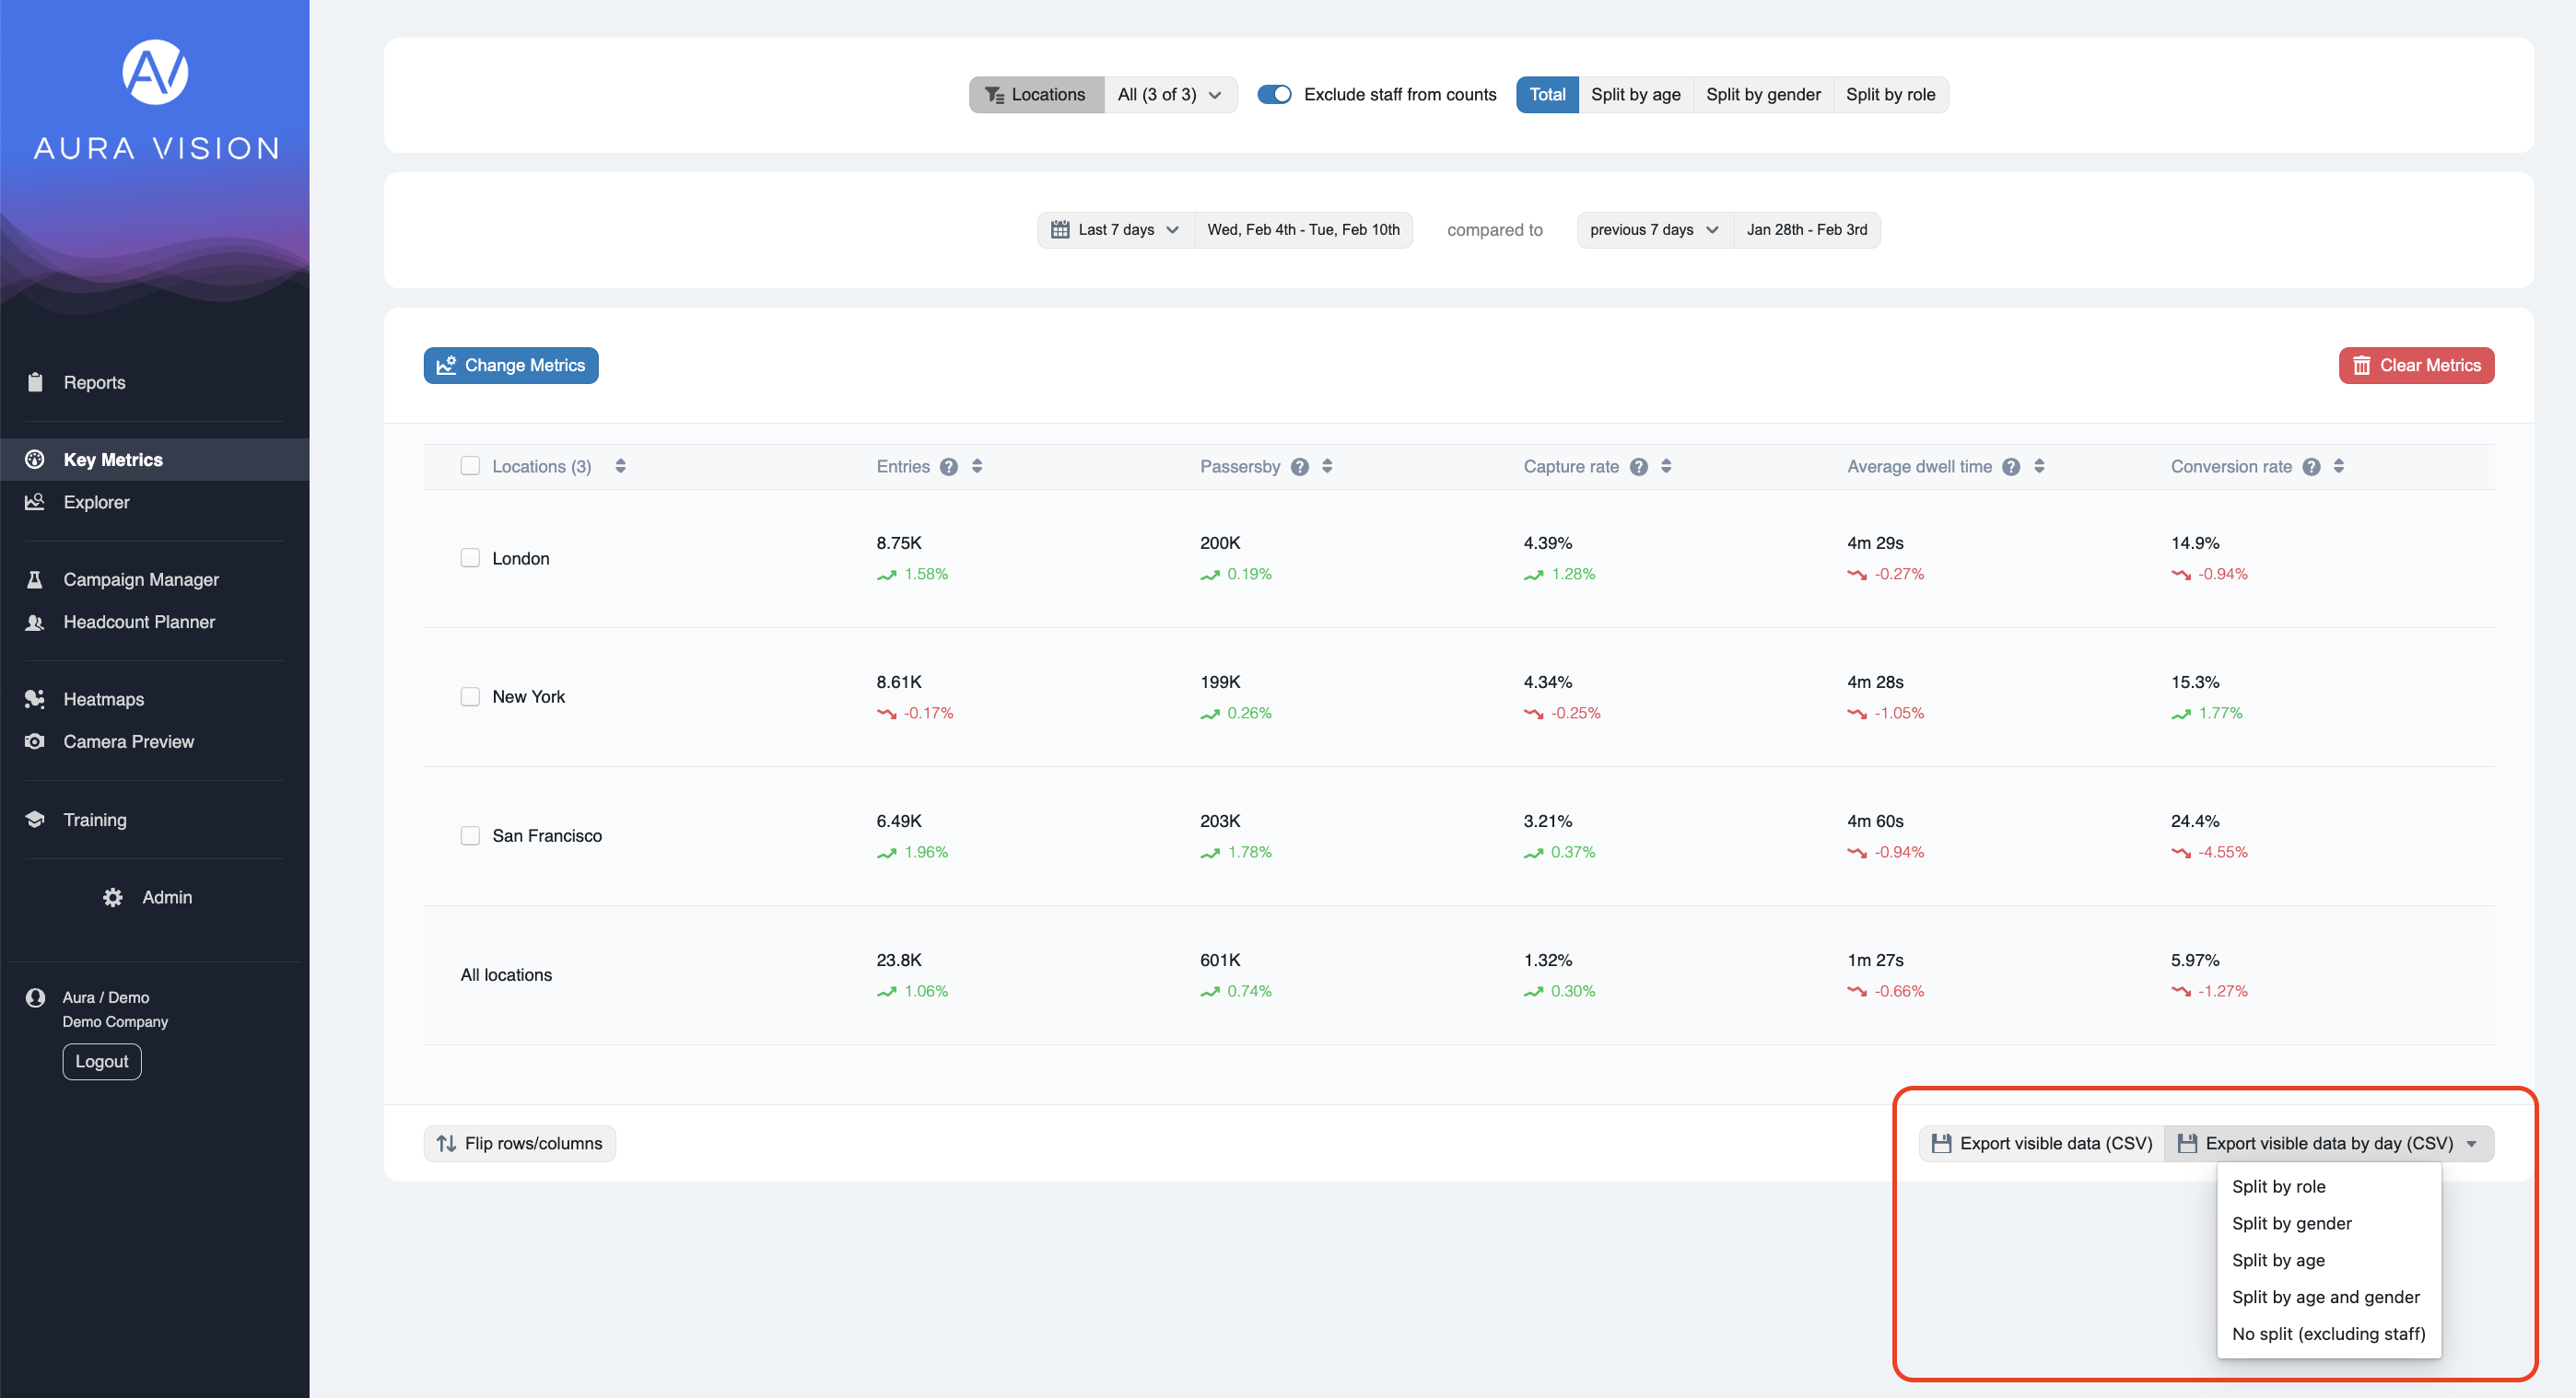The height and width of the screenshot is (1398, 2576).
Task: Click the Aura Vision logo
Action: [155, 72]
